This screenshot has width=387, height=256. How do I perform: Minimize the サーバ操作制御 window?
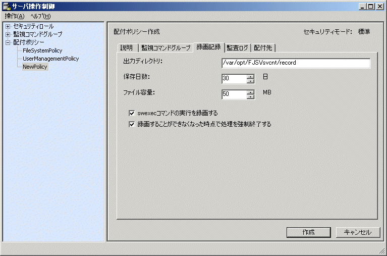pyautogui.click(x=362, y=7)
